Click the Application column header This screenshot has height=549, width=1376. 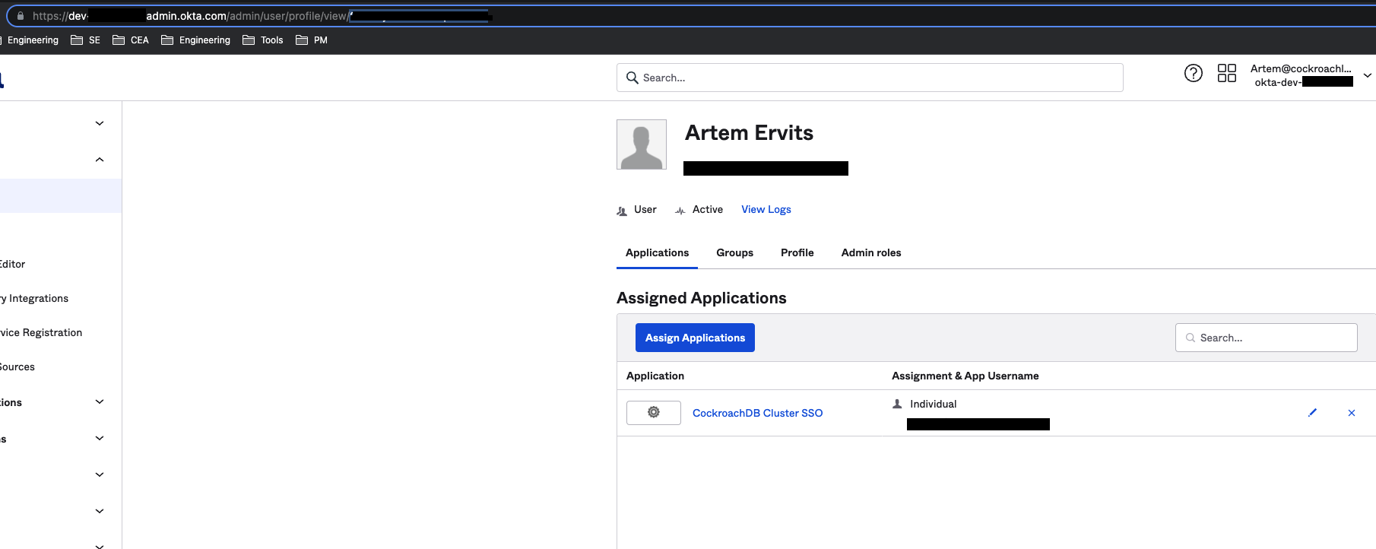pyautogui.click(x=655, y=376)
